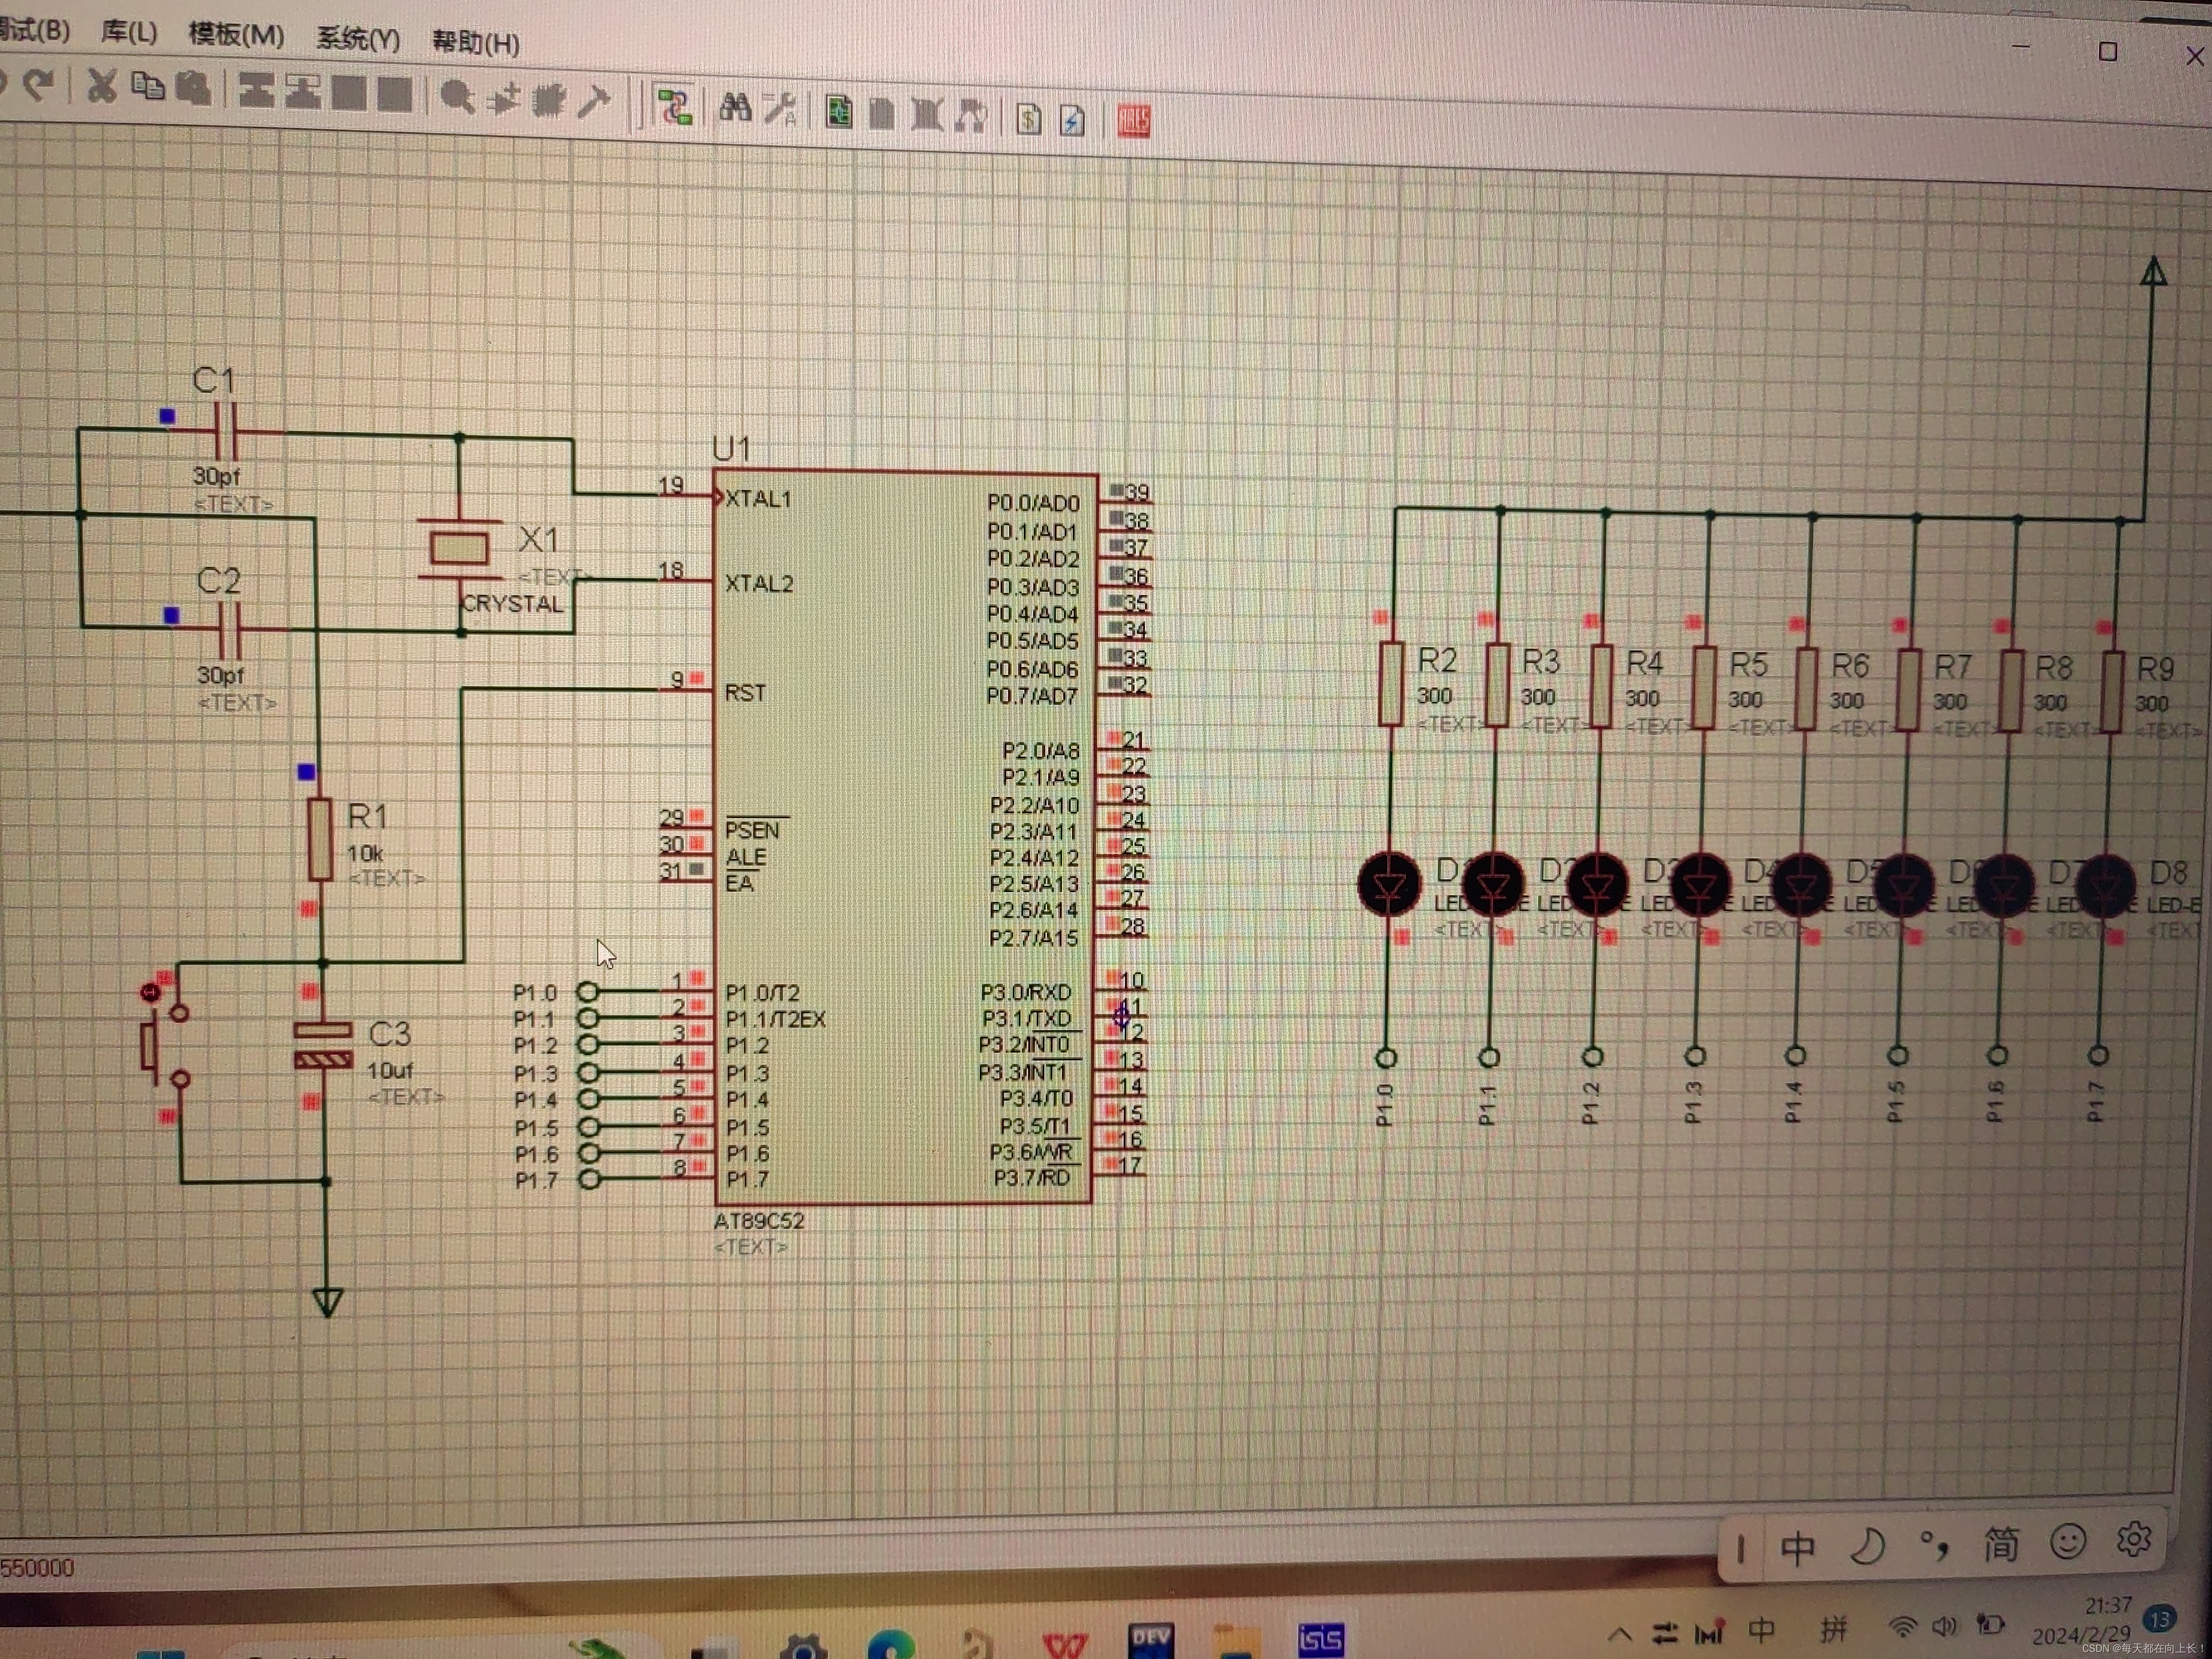Open IME settings gear button
Screen dimensions: 2212x1659
(x=2133, y=1539)
